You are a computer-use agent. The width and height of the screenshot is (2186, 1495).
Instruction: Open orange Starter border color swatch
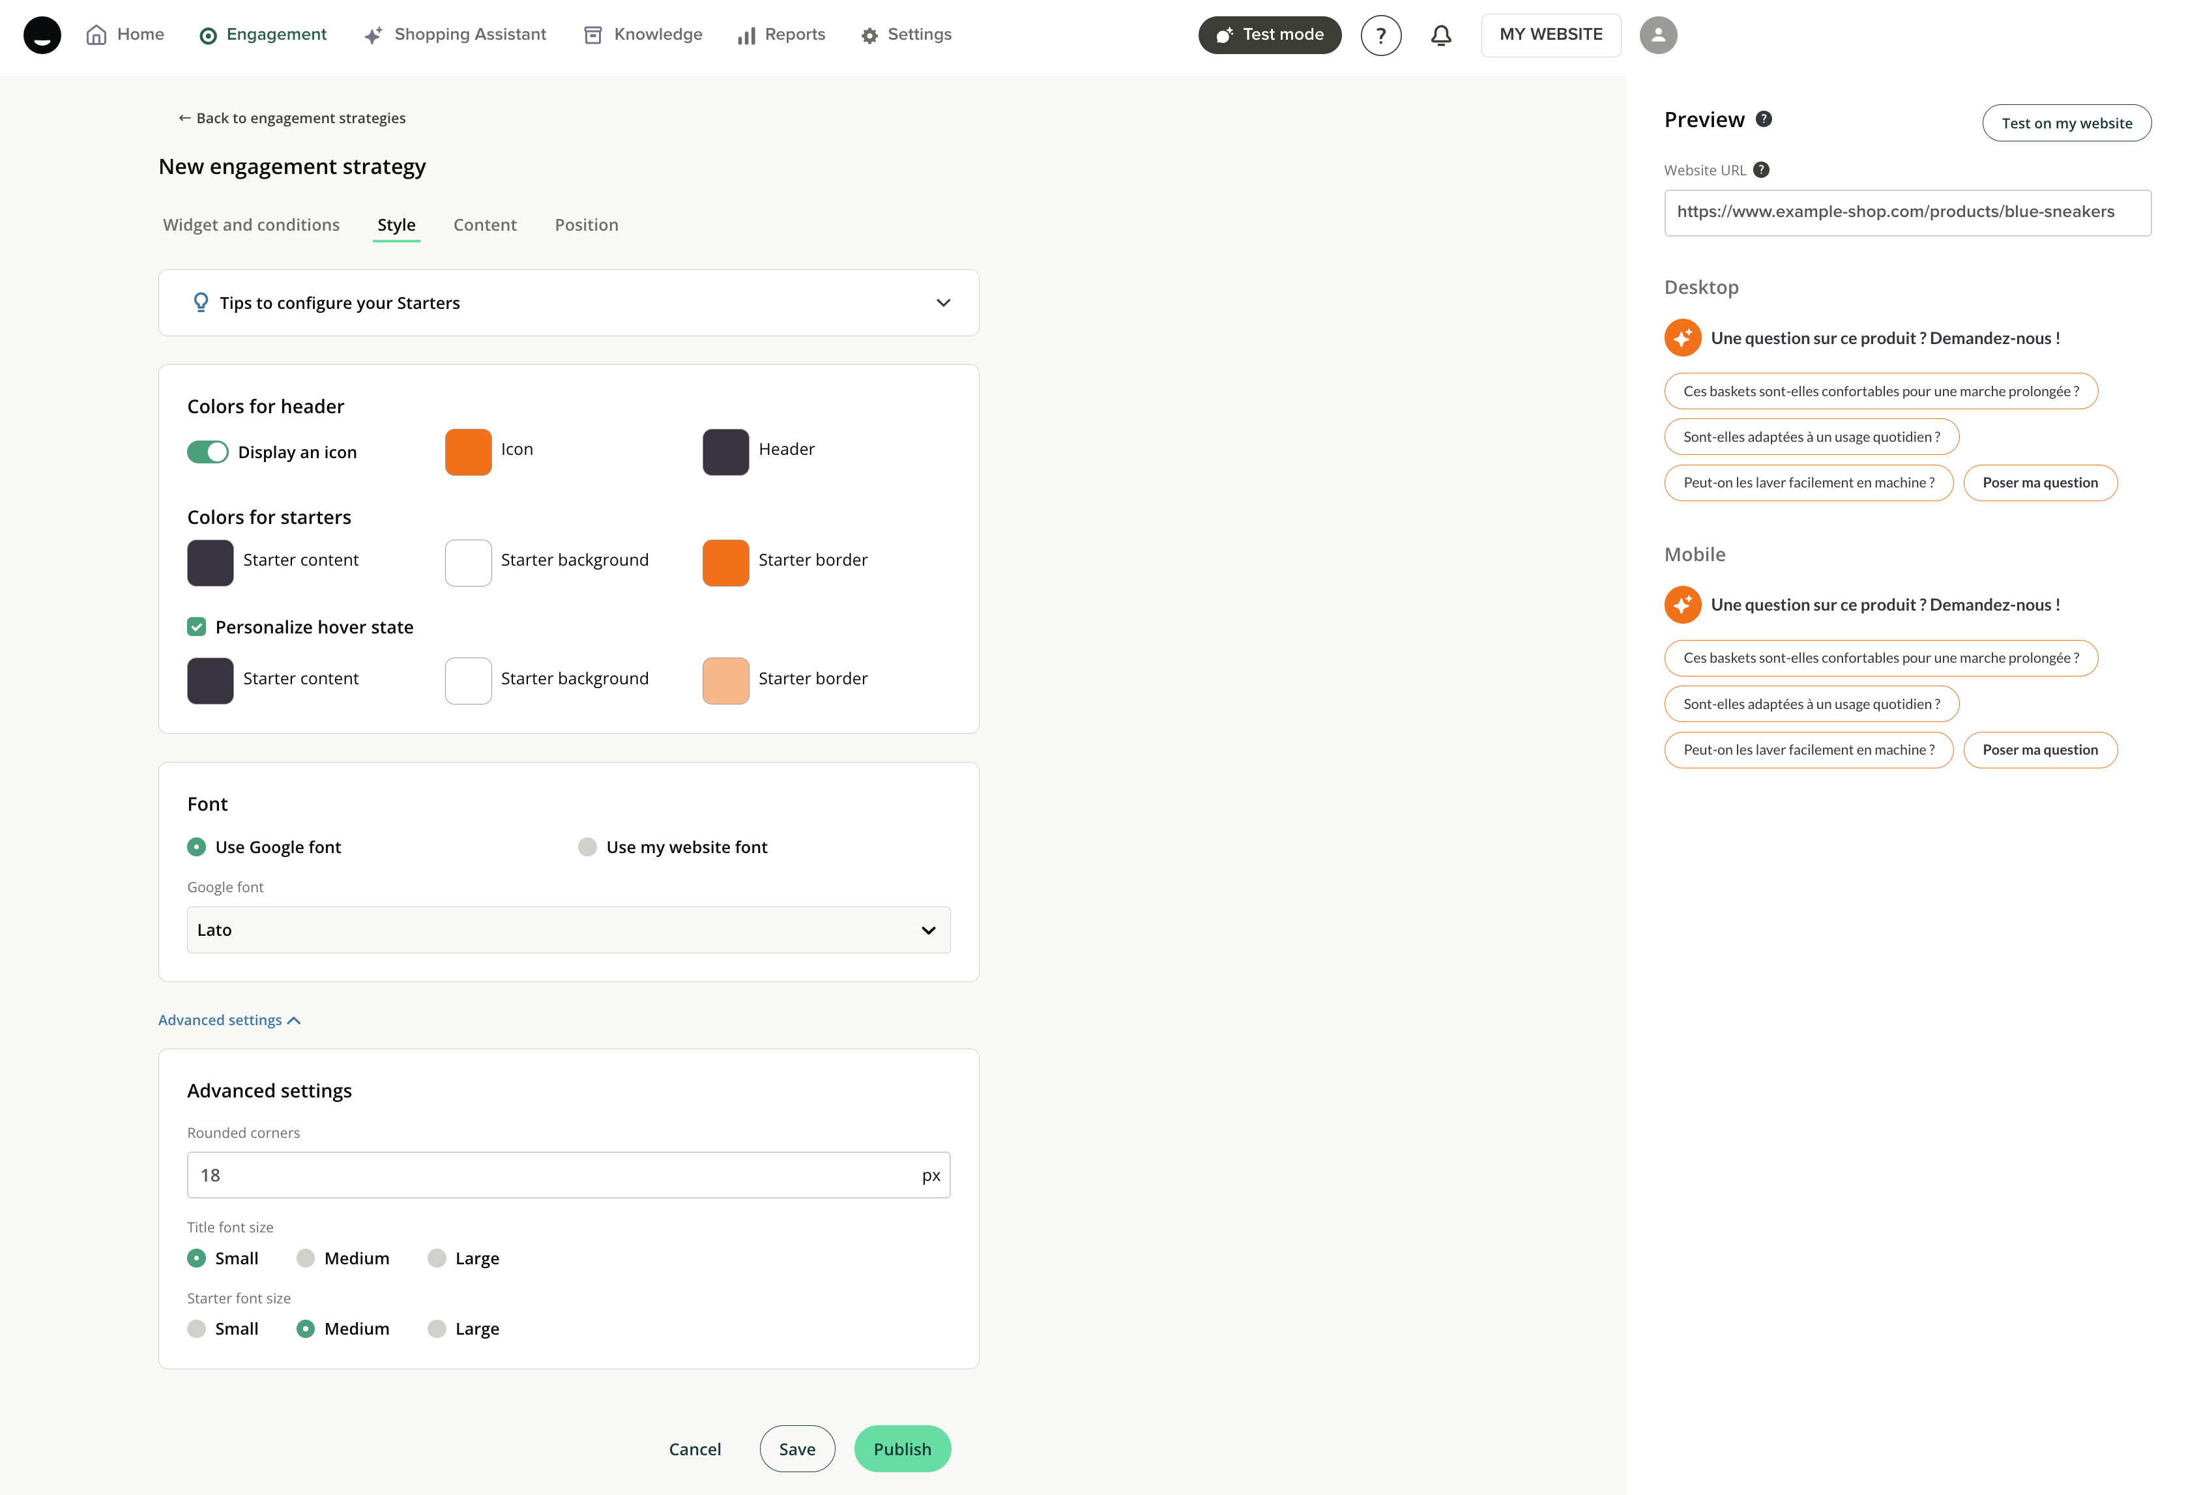[726, 563]
